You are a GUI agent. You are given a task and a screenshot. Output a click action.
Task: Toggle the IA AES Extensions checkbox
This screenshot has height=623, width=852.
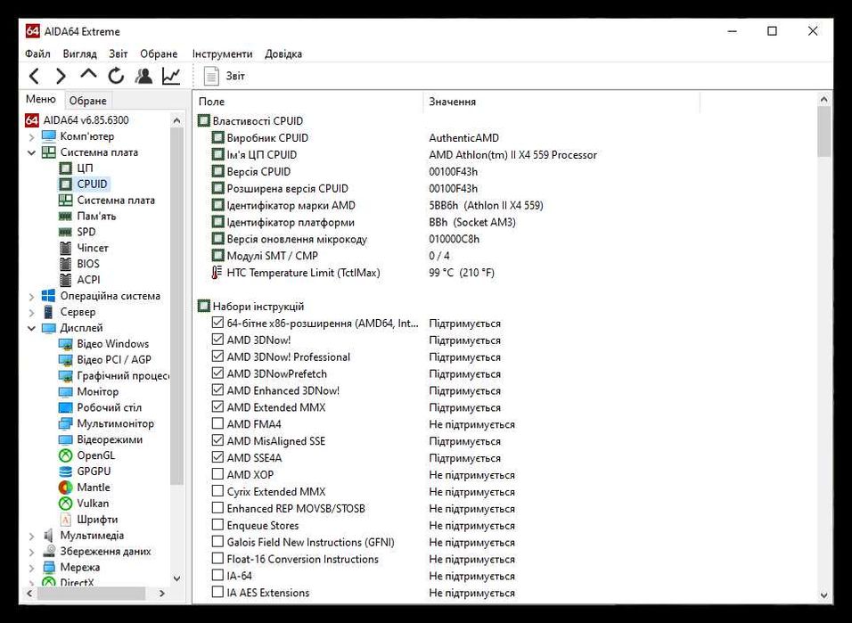point(217,592)
